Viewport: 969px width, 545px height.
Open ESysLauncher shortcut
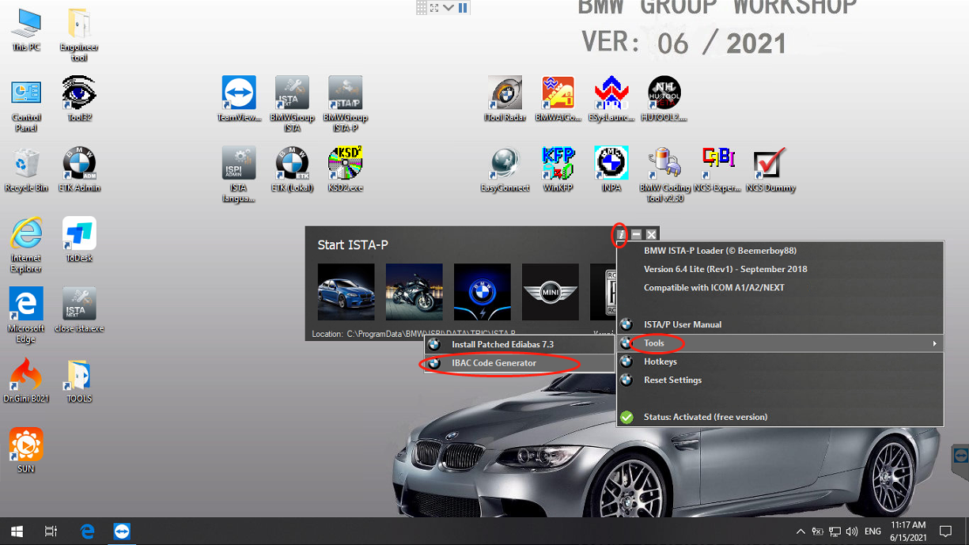[611, 99]
